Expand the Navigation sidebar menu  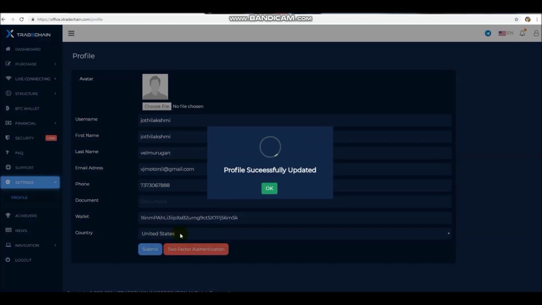pyautogui.click(x=30, y=245)
